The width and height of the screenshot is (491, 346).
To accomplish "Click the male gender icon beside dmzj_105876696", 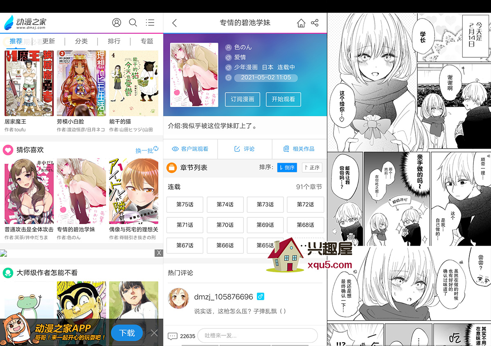I will (261, 296).
